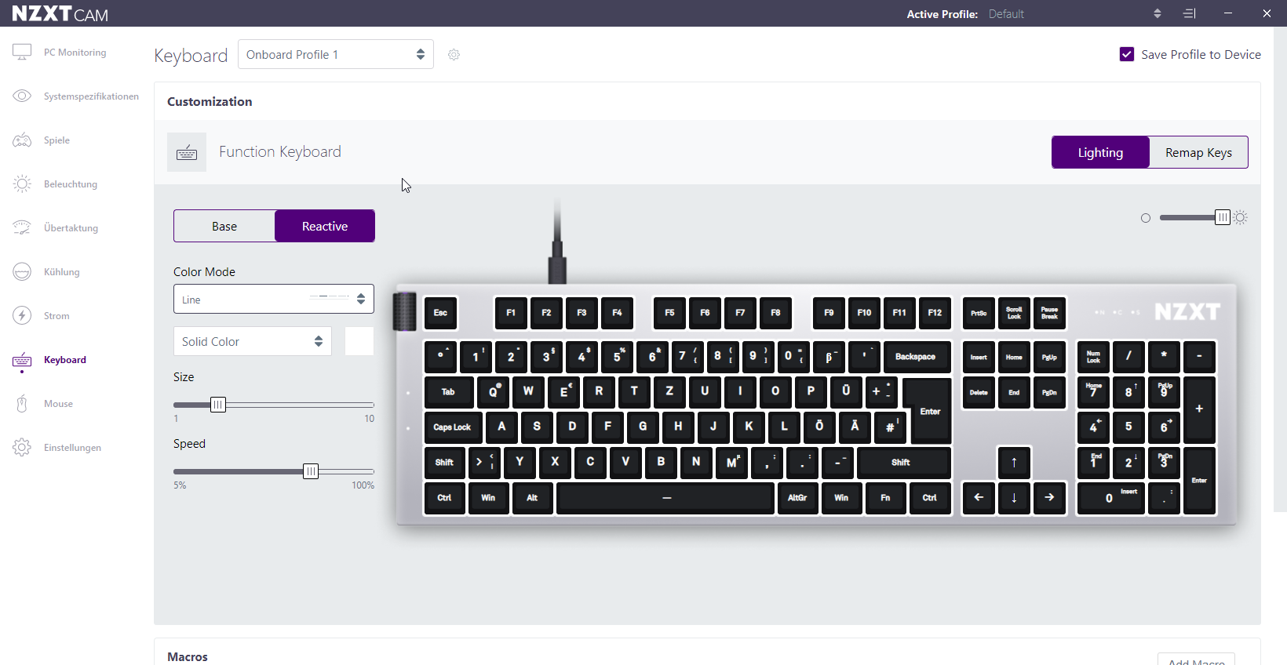Switch to Base lighting mode

(x=224, y=226)
